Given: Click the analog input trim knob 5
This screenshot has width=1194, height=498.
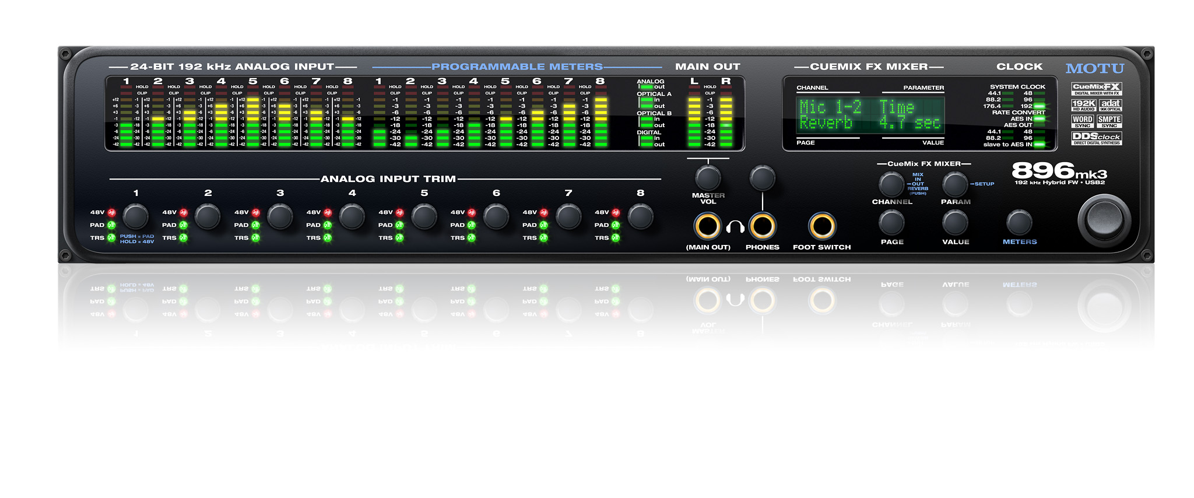Looking at the screenshot, I should [424, 216].
